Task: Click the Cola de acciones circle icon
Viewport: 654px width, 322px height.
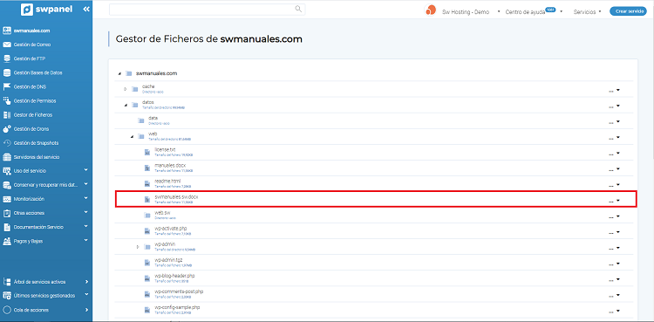Action: click(7, 311)
